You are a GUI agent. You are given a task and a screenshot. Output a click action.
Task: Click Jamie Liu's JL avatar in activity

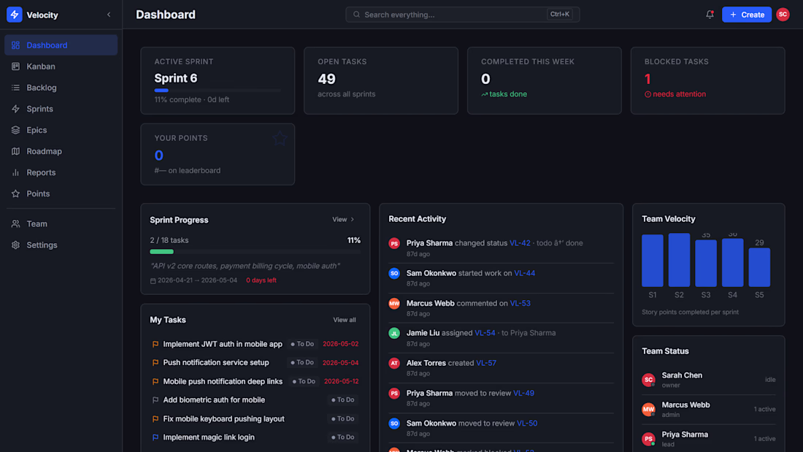click(x=393, y=333)
